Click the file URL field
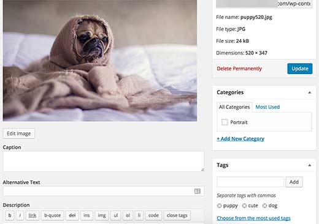 point(264,4)
